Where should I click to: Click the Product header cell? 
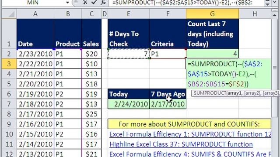click(68, 34)
